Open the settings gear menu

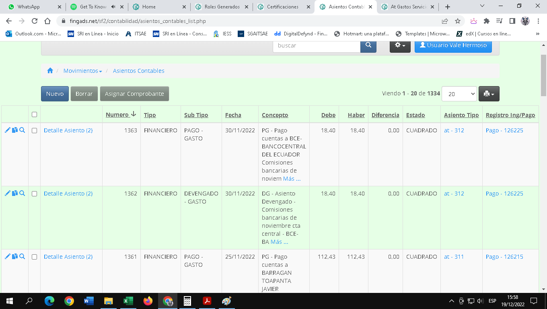click(x=400, y=45)
